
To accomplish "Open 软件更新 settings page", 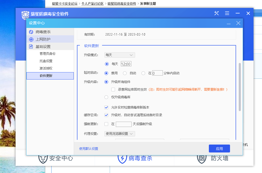I will pos(50,76).
